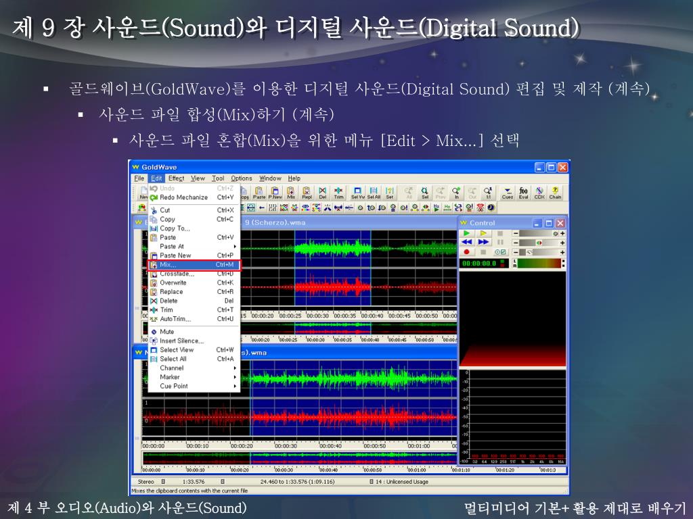Open the Window menu

[x=270, y=178]
